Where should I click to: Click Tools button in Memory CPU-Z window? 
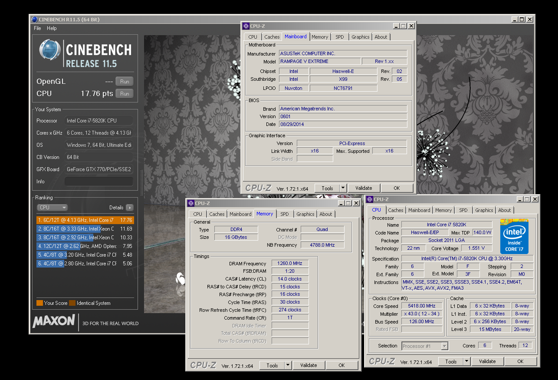272,365
